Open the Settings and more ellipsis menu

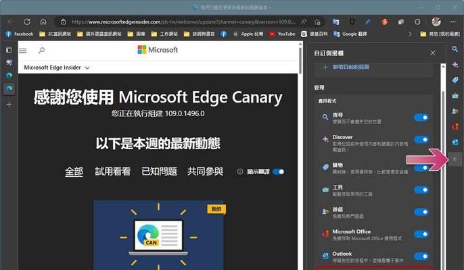pos(453,22)
